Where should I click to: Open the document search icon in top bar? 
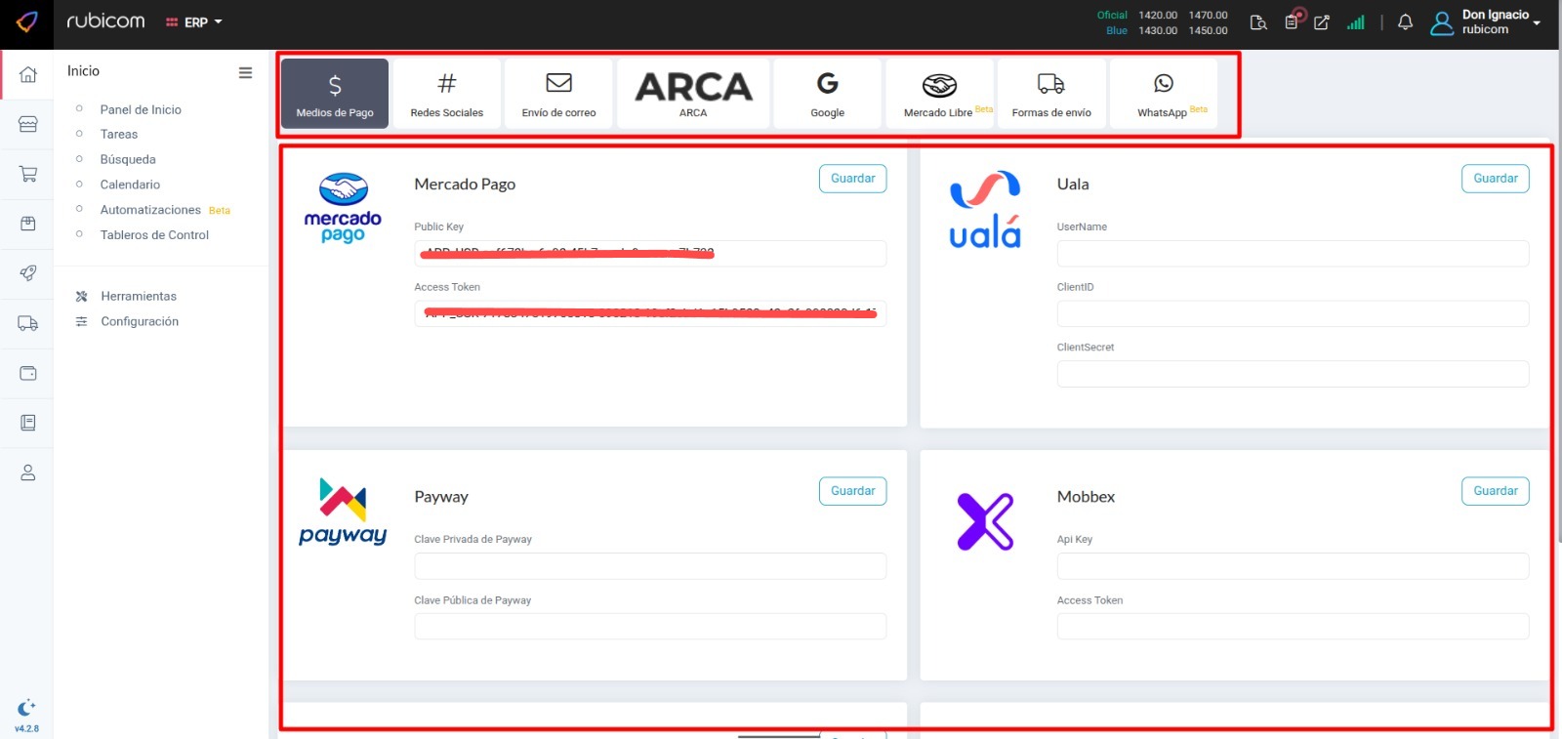click(1258, 22)
